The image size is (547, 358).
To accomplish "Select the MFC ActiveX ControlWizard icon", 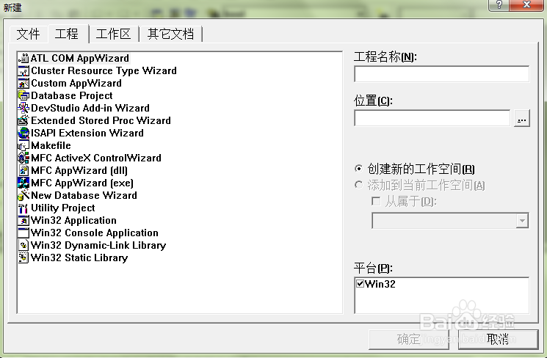I will pos(23,158).
